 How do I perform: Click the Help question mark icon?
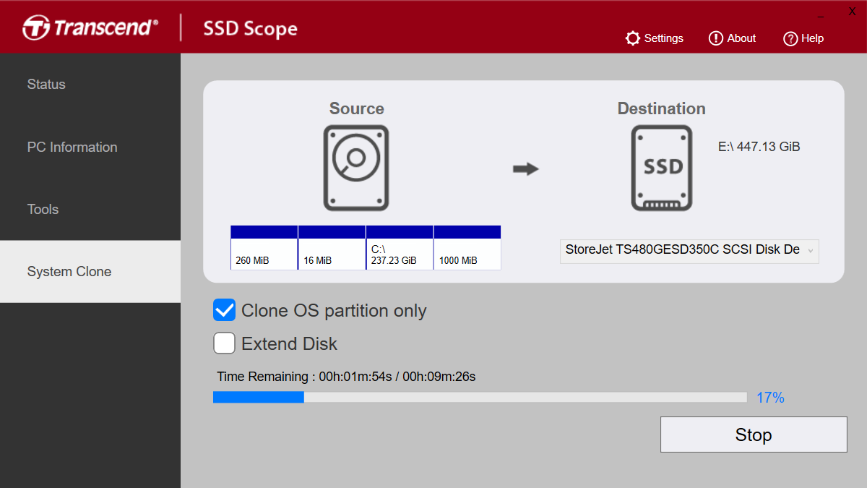coord(790,38)
